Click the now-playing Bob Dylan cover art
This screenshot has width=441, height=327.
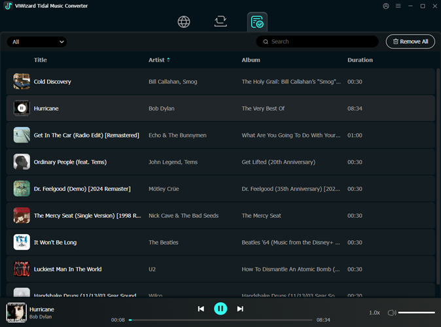pyautogui.click(x=16, y=313)
